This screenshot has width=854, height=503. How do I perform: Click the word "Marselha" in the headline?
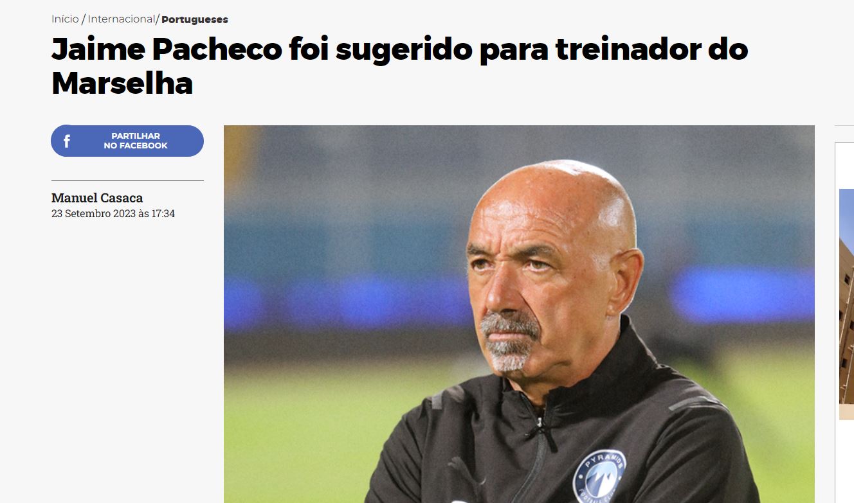coord(122,83)
